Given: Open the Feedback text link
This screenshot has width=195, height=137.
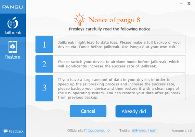Looking at the screenshot, I should [x=16, y=131].
